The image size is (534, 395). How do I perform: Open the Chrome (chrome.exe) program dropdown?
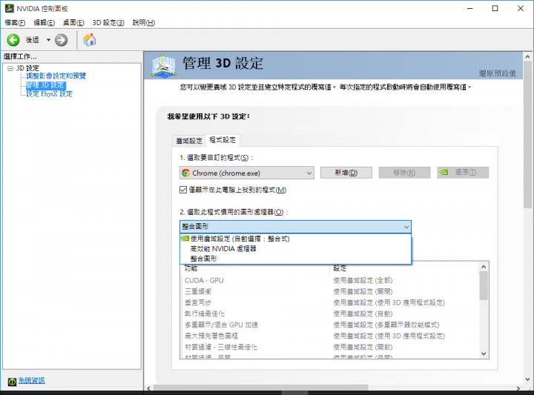coord(247,173)
